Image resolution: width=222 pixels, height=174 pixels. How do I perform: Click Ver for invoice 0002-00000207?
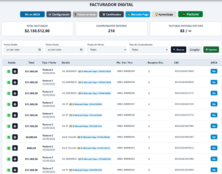click(x=214, y=104)
